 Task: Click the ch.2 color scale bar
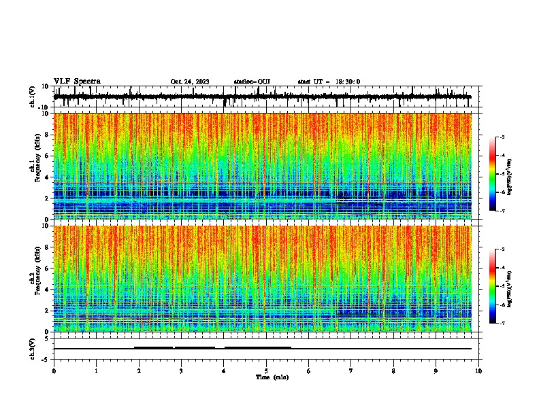pyautogui.click(x=492, y=286)
